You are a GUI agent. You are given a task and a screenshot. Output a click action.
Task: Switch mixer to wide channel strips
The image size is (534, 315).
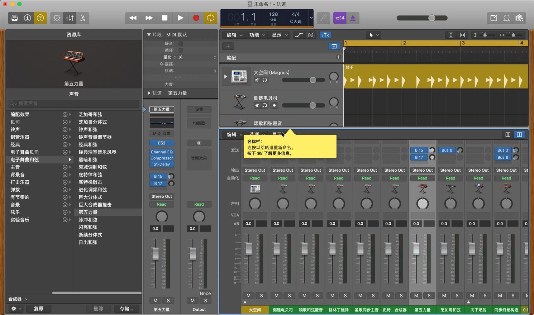coord(519,134)
